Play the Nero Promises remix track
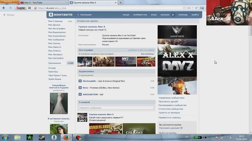 (80, 88)
